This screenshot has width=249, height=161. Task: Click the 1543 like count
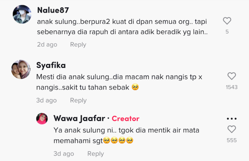231,87
